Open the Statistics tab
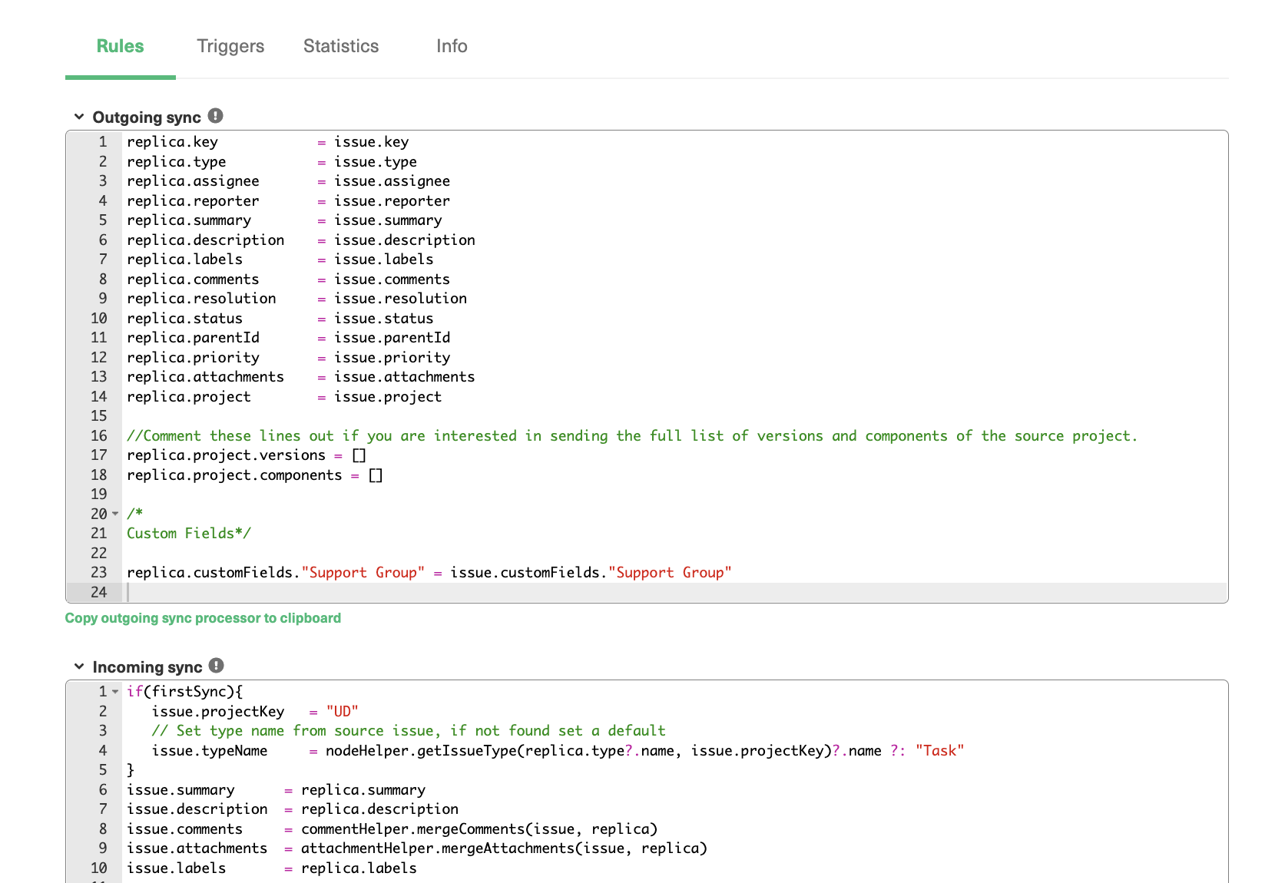The image size is (1275, 883). (x=341, y=46)
